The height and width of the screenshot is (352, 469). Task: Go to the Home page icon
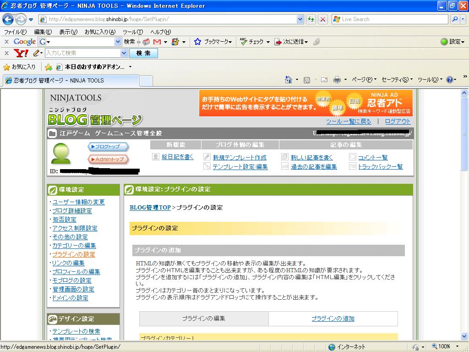tap(289, 80)
